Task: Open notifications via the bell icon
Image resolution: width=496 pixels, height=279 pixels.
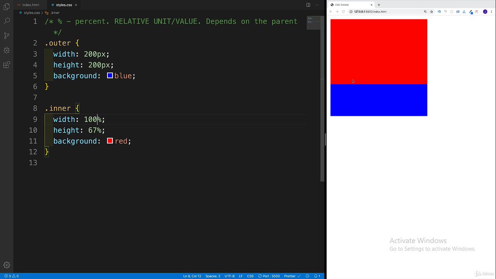Action: point(317,276)
